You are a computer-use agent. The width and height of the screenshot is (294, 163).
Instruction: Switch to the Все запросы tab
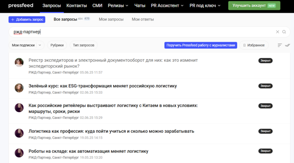[x=65, y=19]
